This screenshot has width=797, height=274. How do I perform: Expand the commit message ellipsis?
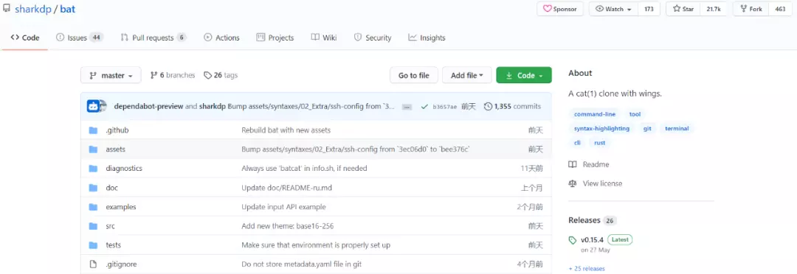pyautogui.click(x=407, y=107)
